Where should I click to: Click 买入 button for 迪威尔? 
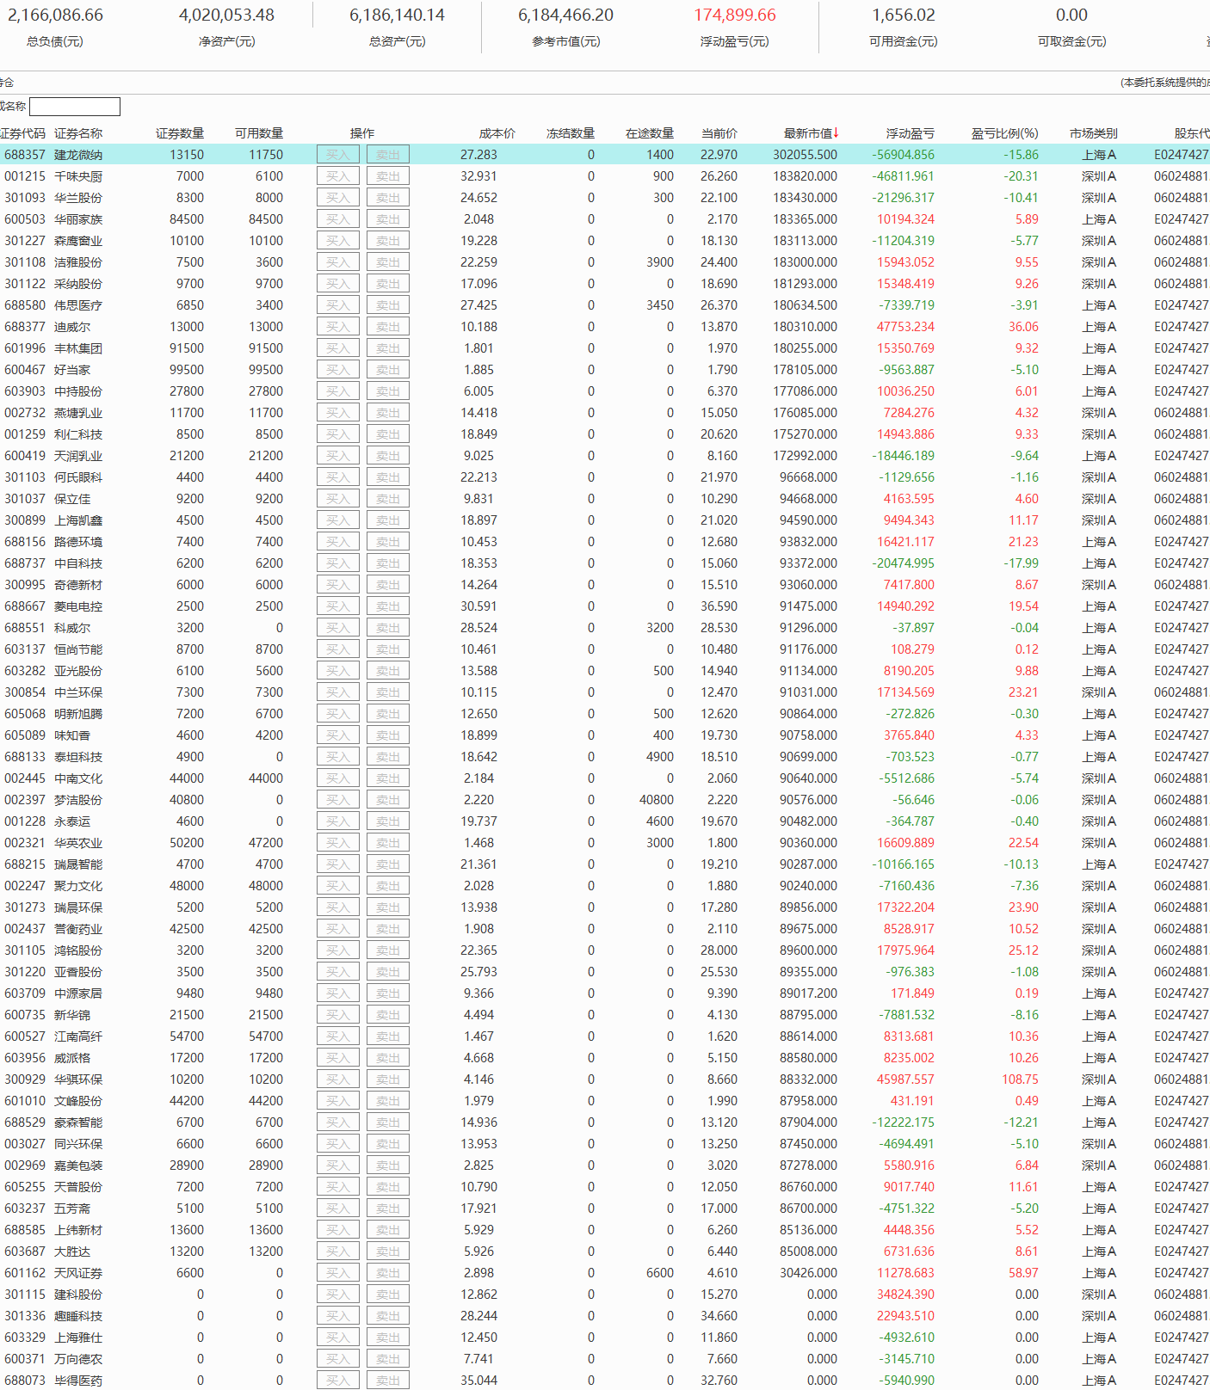coord(338,327)
